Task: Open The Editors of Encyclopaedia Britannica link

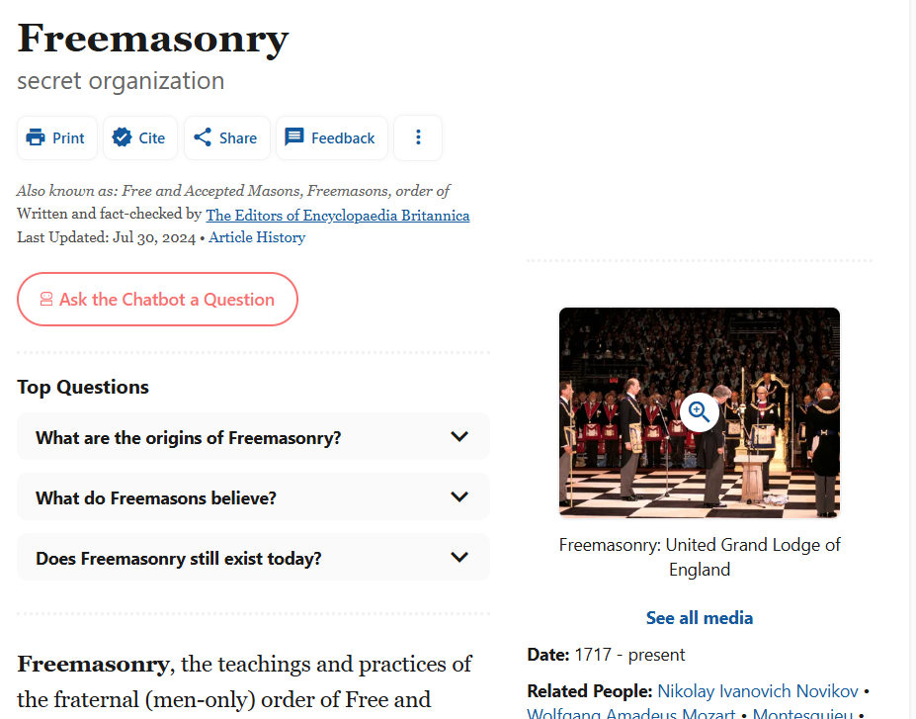Action: click(x=338, y=216)
